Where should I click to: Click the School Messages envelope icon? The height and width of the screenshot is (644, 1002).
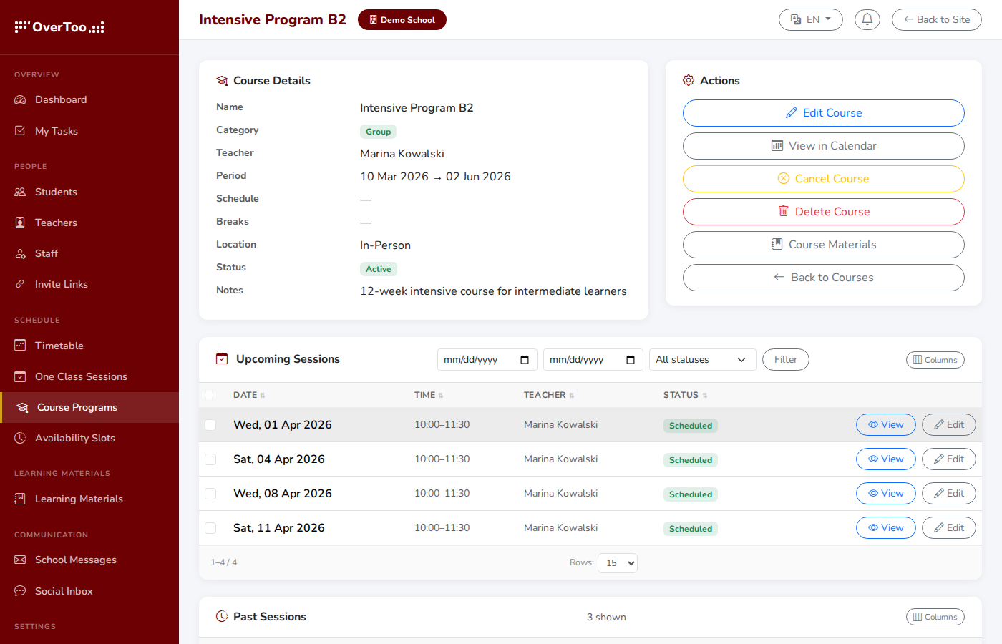tap(20, 560)
